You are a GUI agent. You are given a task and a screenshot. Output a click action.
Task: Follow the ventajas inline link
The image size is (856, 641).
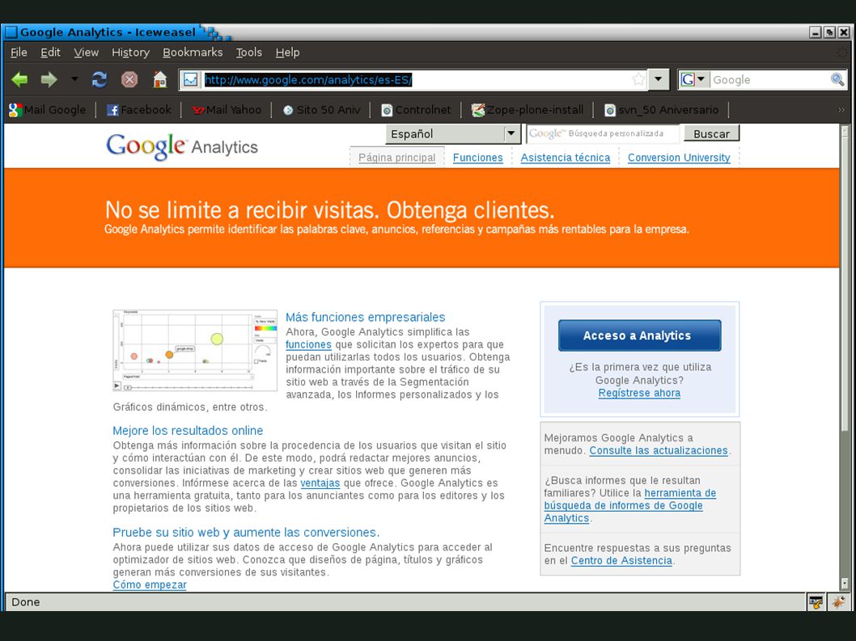pyautogui.click(x=320, y=483)
